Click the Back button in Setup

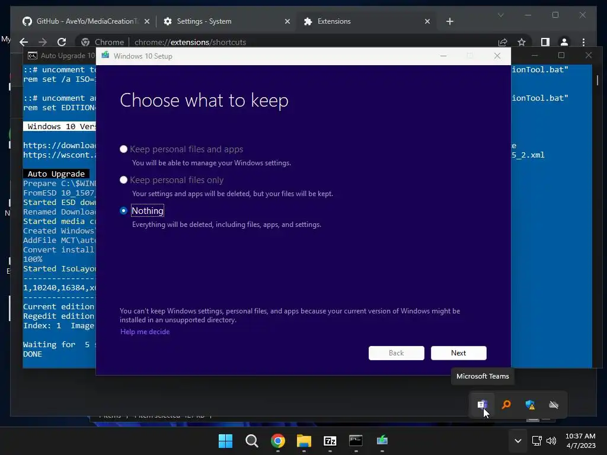(396, 353)
